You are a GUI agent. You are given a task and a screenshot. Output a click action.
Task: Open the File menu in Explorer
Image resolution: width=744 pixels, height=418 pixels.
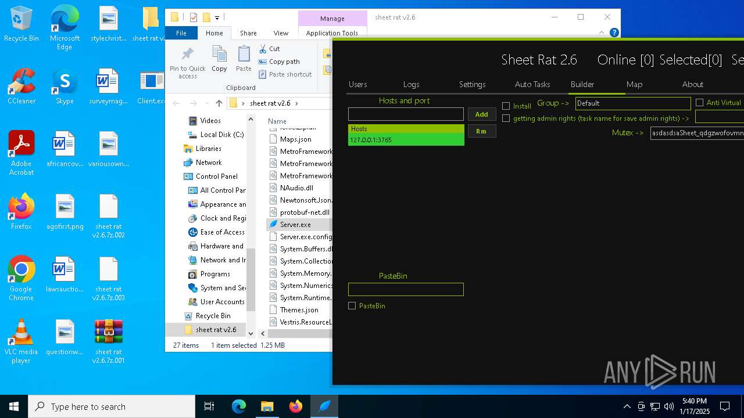[x=181, y=33]
